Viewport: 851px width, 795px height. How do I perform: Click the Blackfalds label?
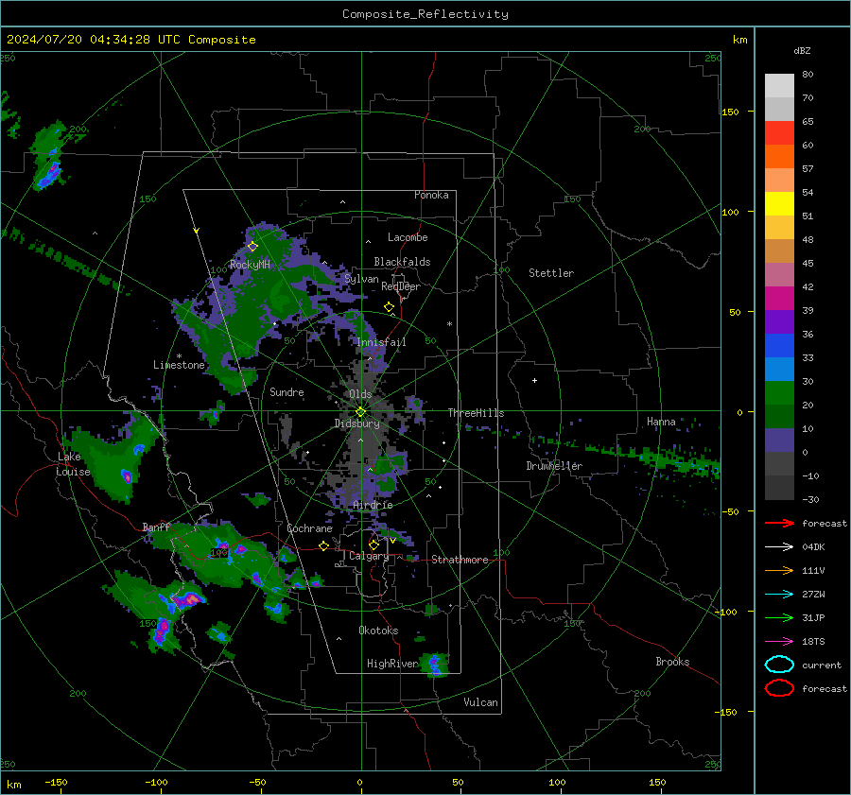(402, 262)
